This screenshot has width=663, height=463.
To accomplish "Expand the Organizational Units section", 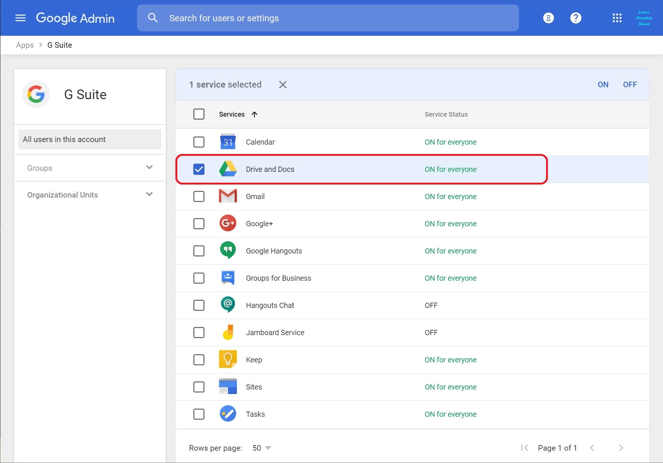I will 90,195.
